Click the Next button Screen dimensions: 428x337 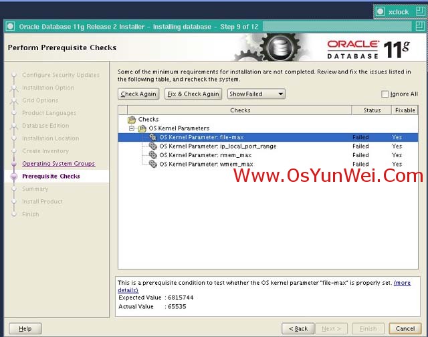pos(332,328)
